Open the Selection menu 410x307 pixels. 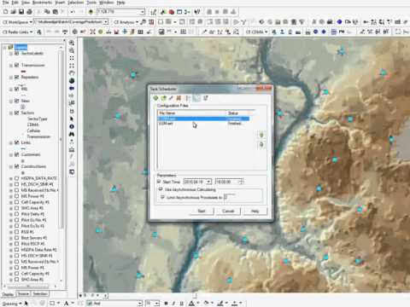75,3
